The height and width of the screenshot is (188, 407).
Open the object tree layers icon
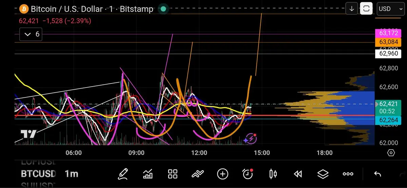point(323,174)
